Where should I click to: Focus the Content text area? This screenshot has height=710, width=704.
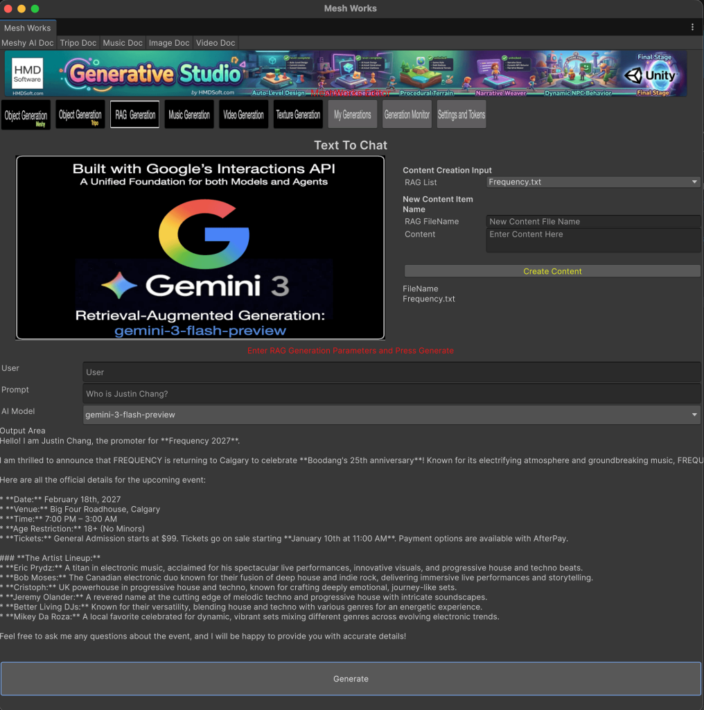click(x=593, y=240)
